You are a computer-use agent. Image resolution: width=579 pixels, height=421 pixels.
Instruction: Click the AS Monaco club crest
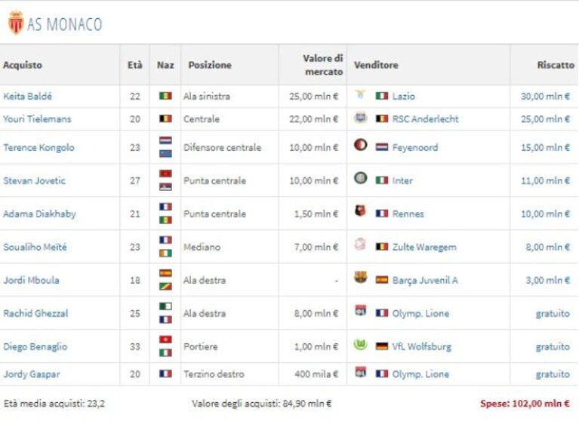click(16, 23)
